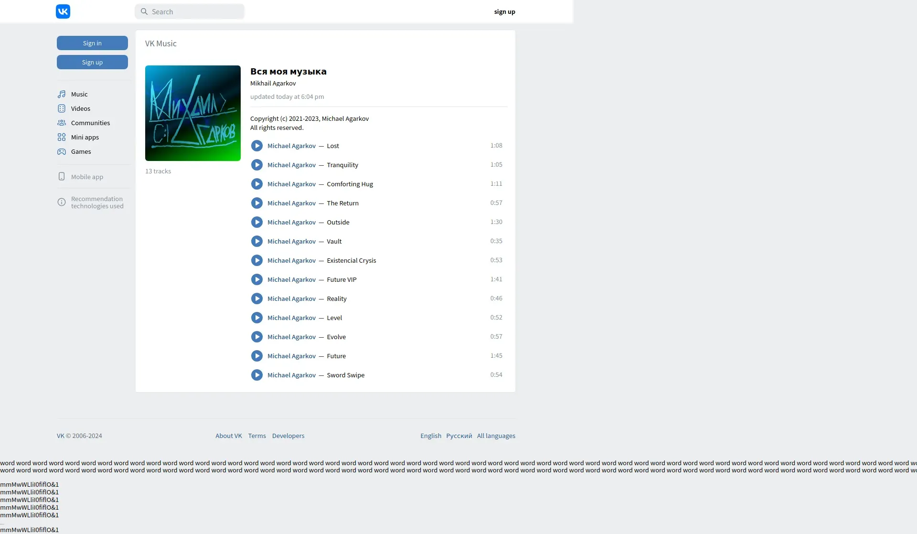Open All languages list
This screenshot has height=534, width=917.
pyautogui.click(x=496, y=436)
